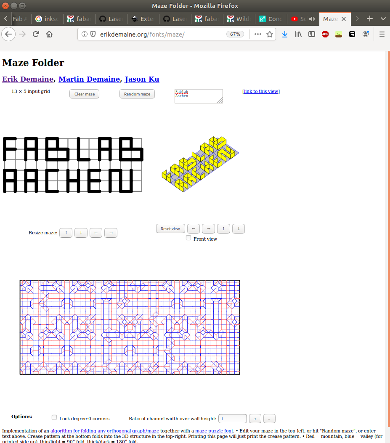Viewport: 390px width, 443px height.
Task: Open the downloads panel
Action: point(285,34)
